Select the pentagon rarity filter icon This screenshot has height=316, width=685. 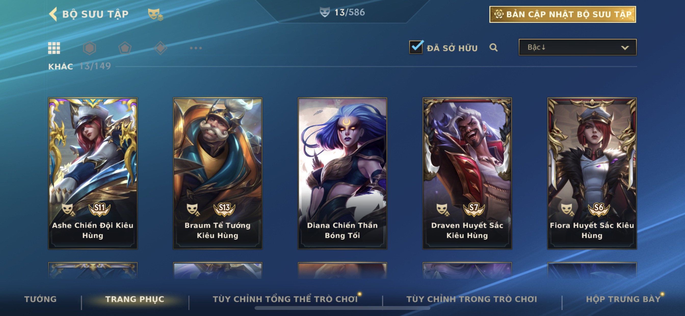point(125,48)
